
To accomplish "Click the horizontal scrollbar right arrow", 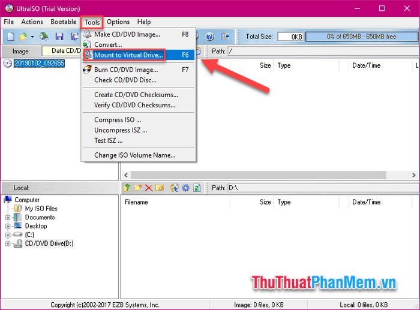I will tap(414, 175).
